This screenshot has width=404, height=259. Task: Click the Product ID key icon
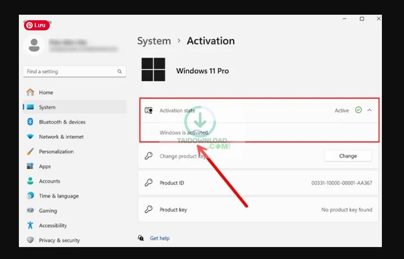pyautogui.click(x=149, y=183)
